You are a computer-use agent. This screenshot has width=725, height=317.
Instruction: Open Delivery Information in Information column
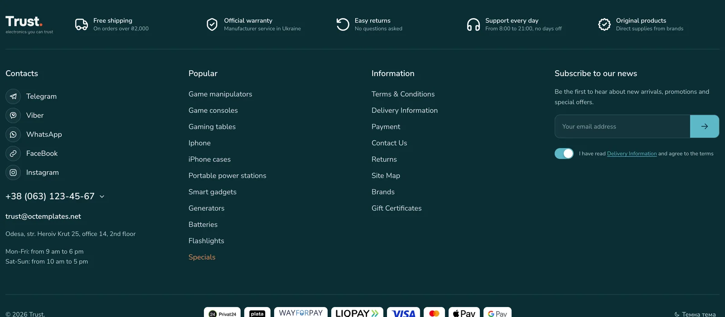(405, 110)
